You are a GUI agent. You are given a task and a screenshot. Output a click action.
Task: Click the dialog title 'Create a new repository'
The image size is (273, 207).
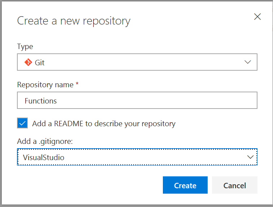click(x=74, y=21)
